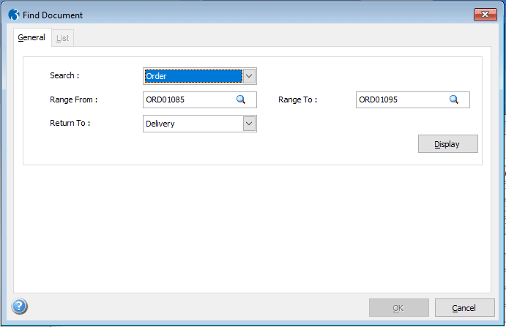This screenshot has width=506, height=327.
Task: Close the Find Document dialog window
Action: click(x=485, y=15)
